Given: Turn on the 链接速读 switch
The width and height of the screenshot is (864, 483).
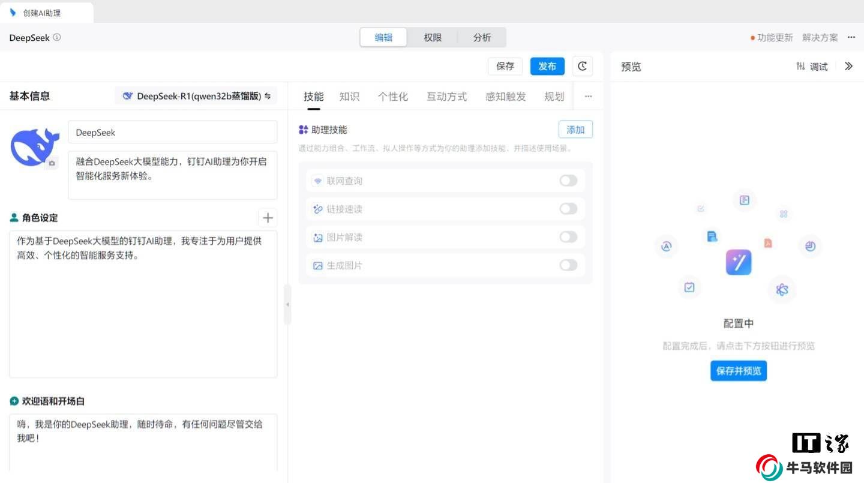Looking at the screenshot, I should [568, 209].
